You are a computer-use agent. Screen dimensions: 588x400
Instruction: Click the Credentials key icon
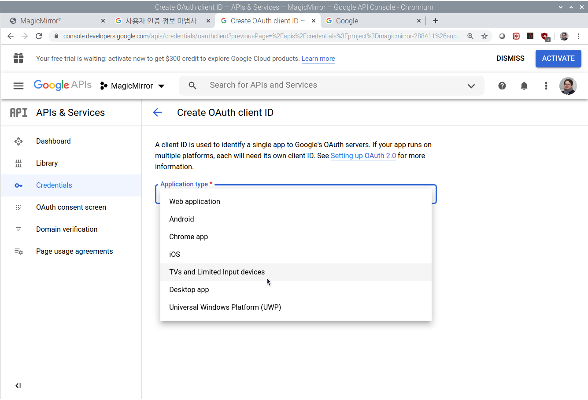pos(18,185)
